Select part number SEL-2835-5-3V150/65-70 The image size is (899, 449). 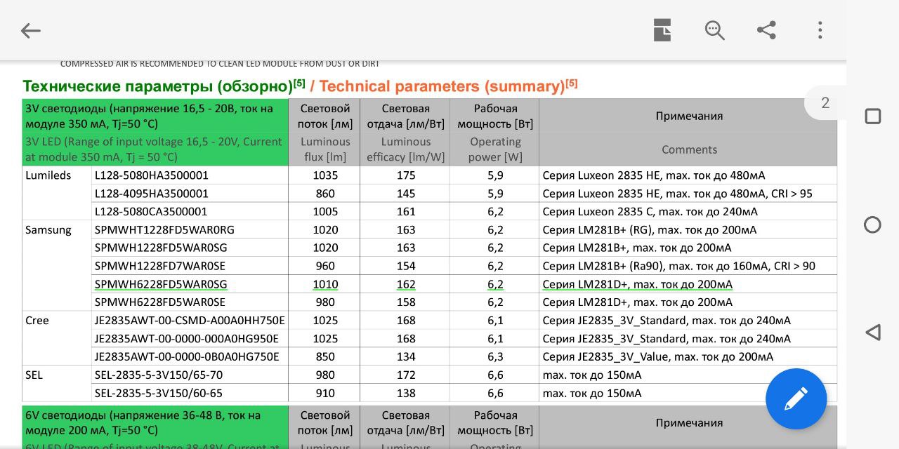[159, 375]
